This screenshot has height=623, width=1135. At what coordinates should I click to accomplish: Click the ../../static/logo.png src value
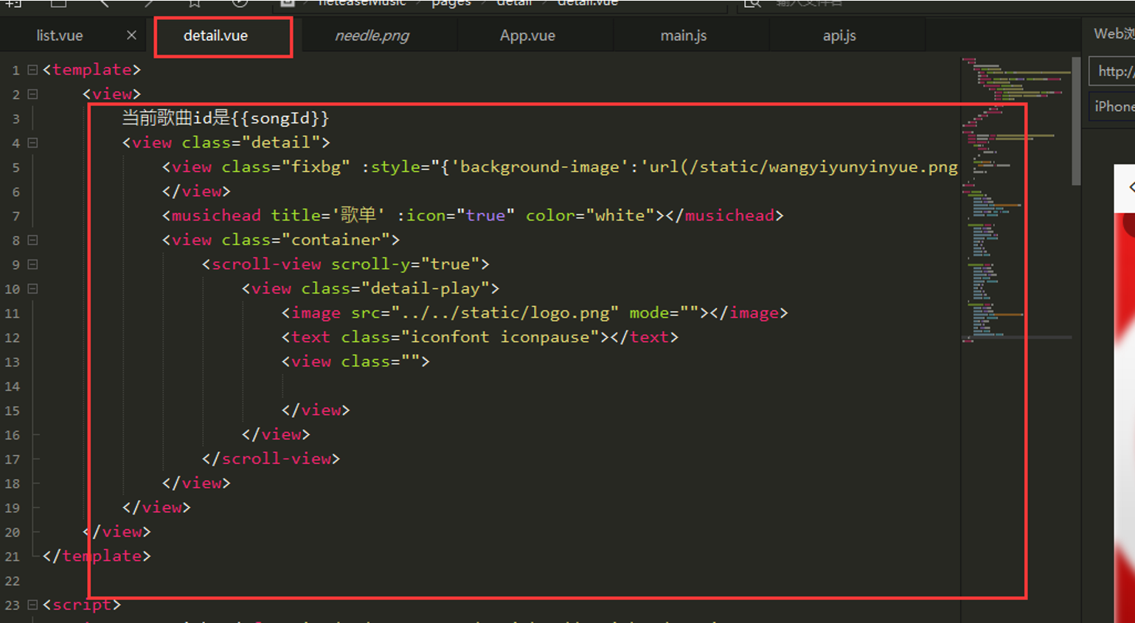[x=505, y=313]
